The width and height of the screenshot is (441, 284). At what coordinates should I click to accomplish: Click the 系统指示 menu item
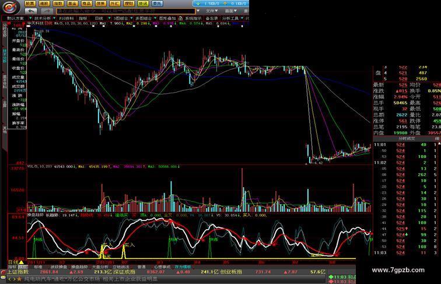click(193, 18)
